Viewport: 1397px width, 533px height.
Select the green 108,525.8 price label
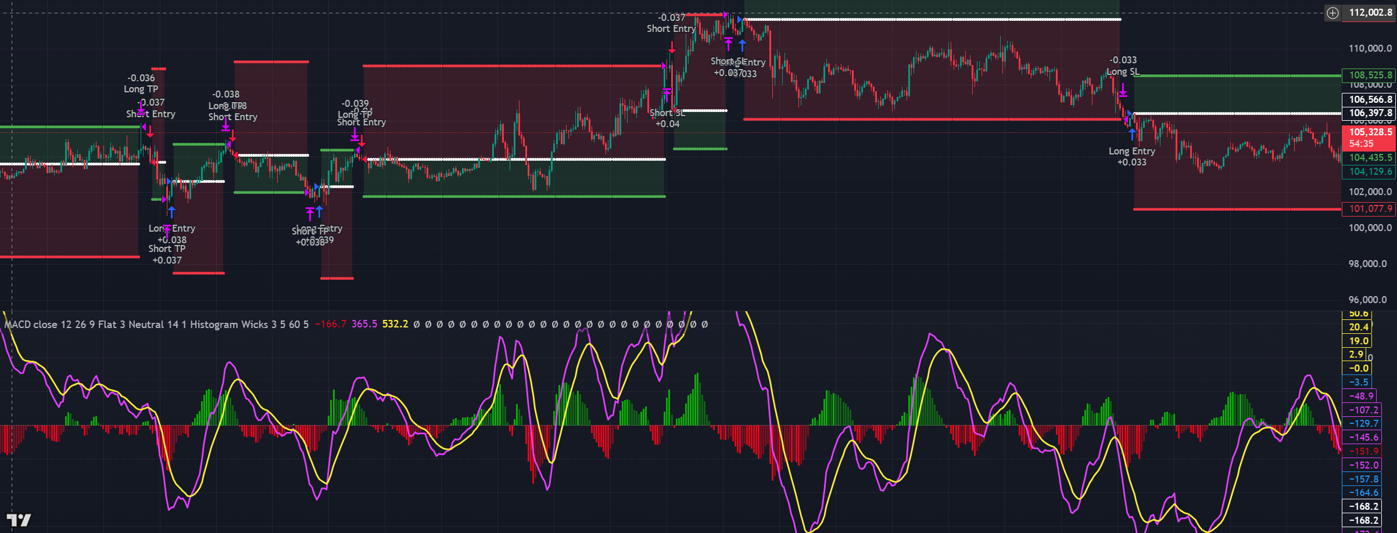pos(1370,75)
